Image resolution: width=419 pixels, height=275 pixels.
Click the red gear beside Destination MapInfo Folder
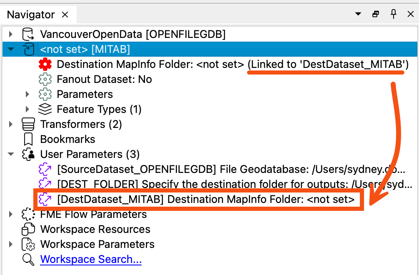[x=45, y=65]
